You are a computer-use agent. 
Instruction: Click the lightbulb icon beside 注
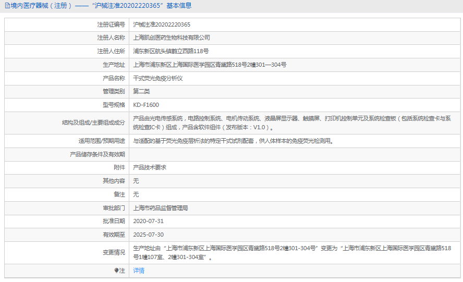tap(116, 271)
